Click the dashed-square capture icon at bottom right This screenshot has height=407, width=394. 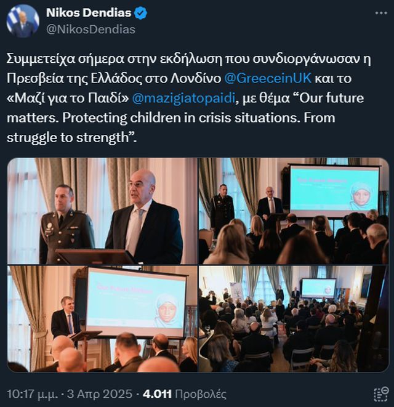coord(380,394)
